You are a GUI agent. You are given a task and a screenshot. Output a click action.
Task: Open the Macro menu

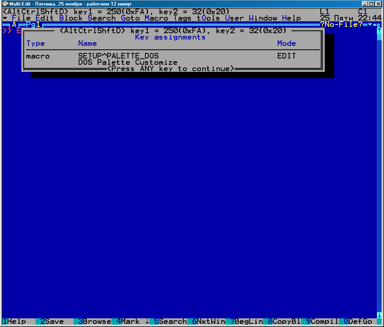156,18
